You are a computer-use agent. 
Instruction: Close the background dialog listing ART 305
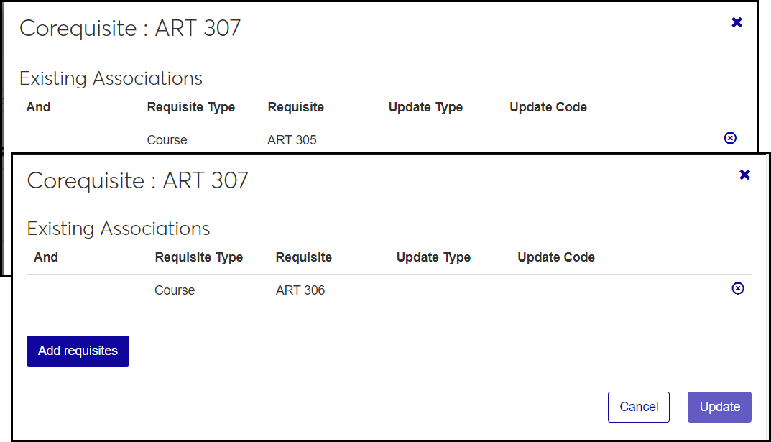tap(737, 22)
